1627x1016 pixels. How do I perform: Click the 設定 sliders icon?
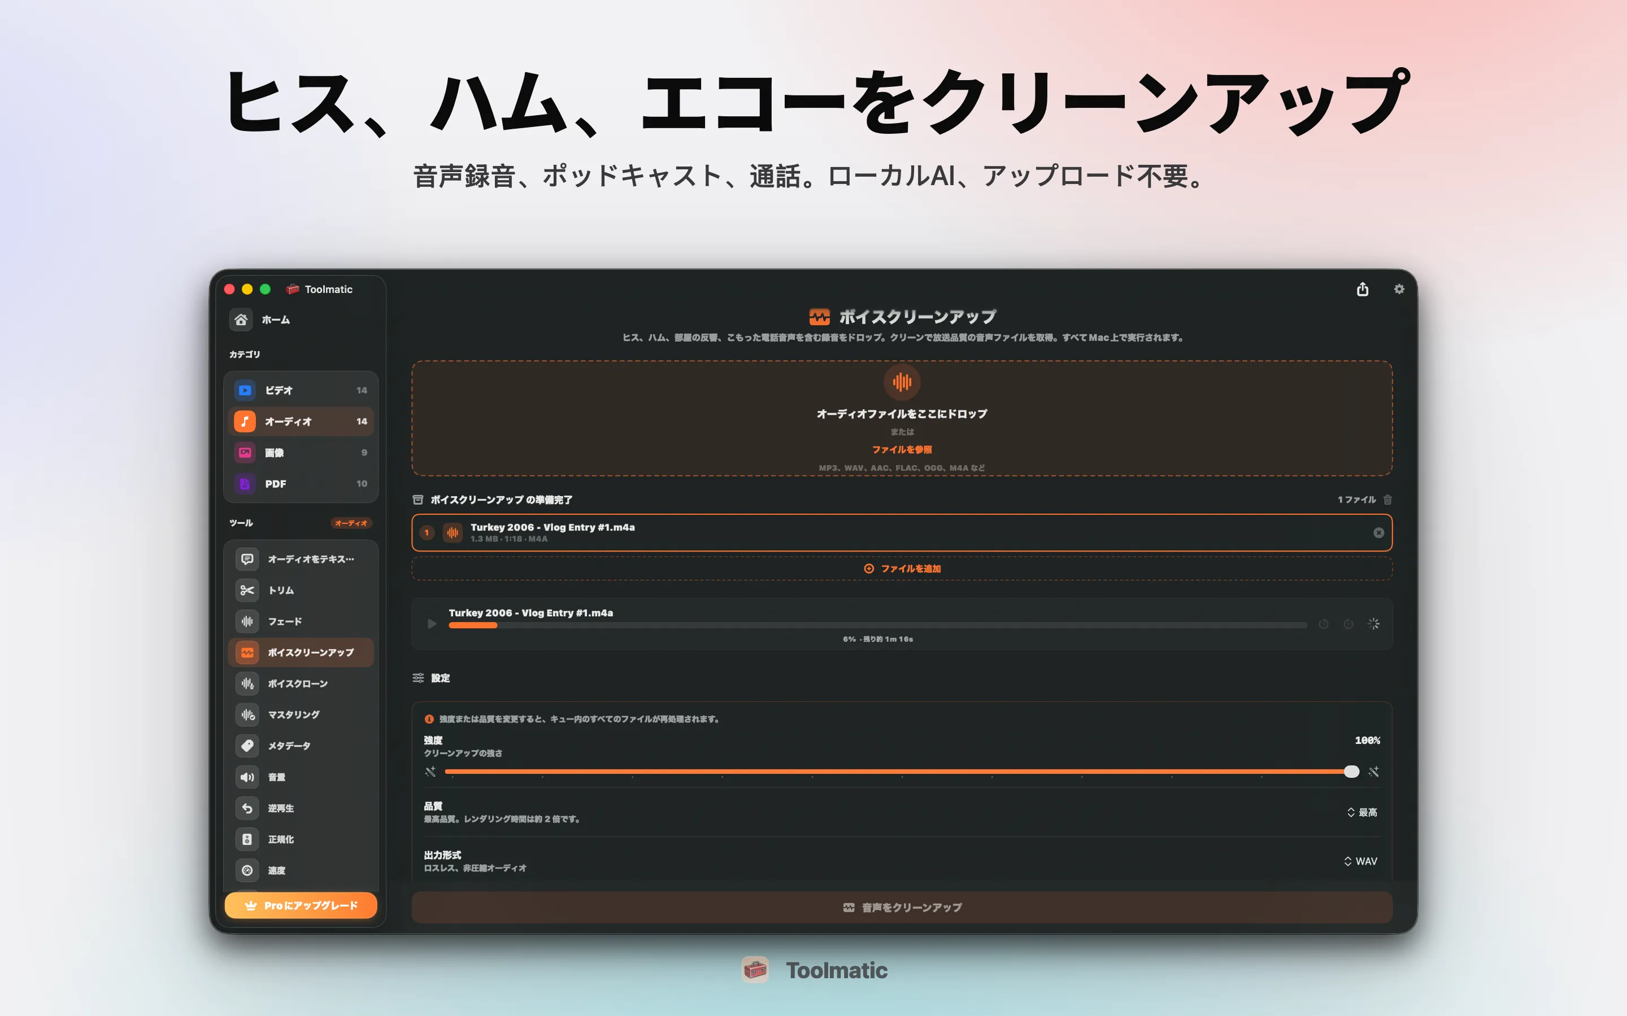(x=418, y=678)
